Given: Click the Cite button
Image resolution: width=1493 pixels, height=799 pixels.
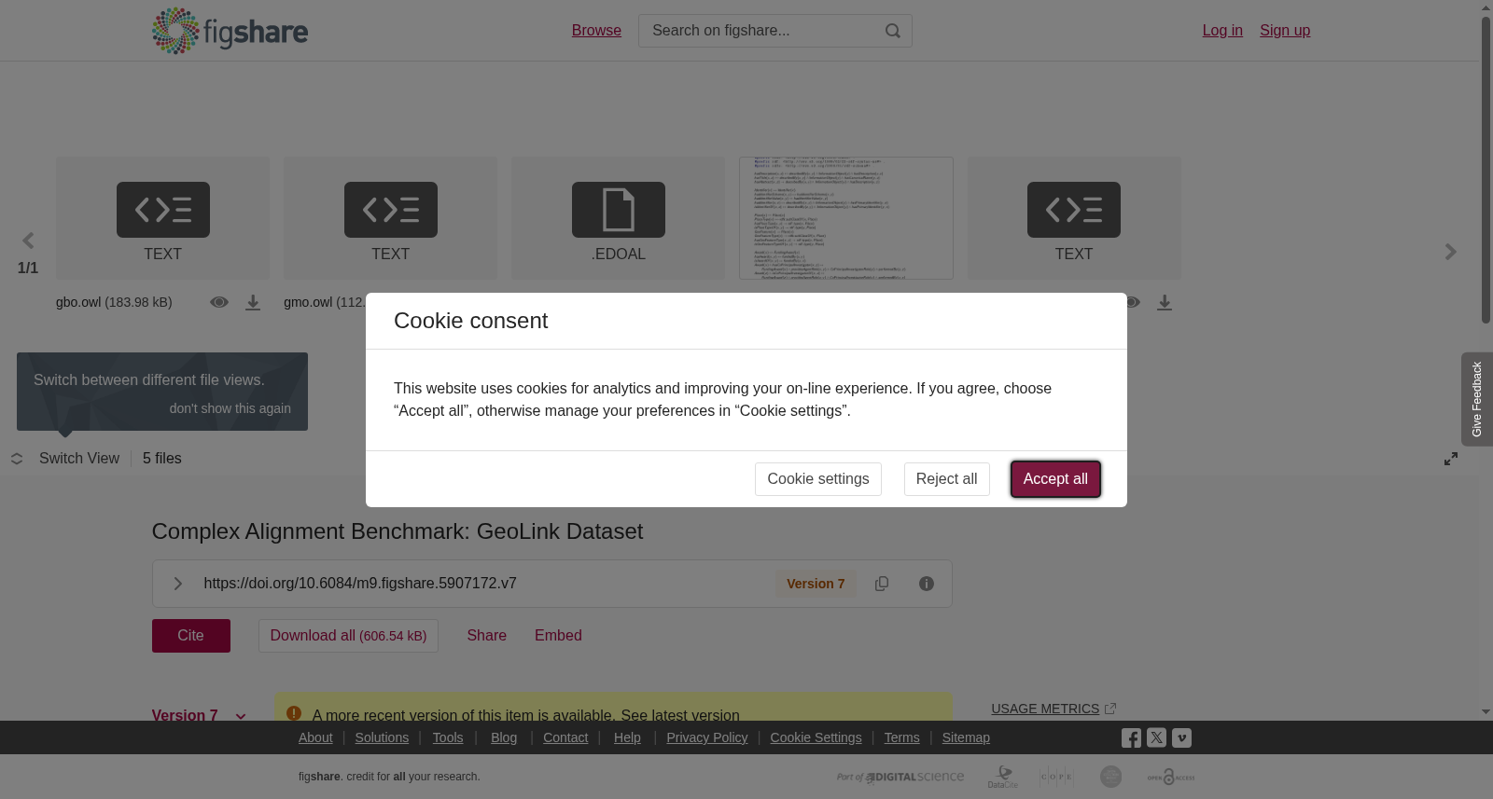Looking at the screenshot, I should tap(191, 636).
